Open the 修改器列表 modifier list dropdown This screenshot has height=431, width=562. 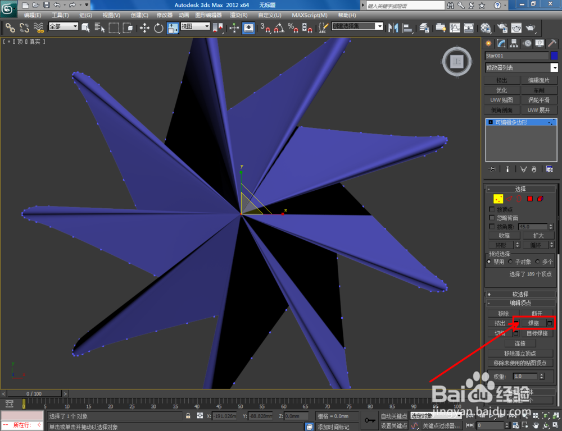tap(522, 68)
